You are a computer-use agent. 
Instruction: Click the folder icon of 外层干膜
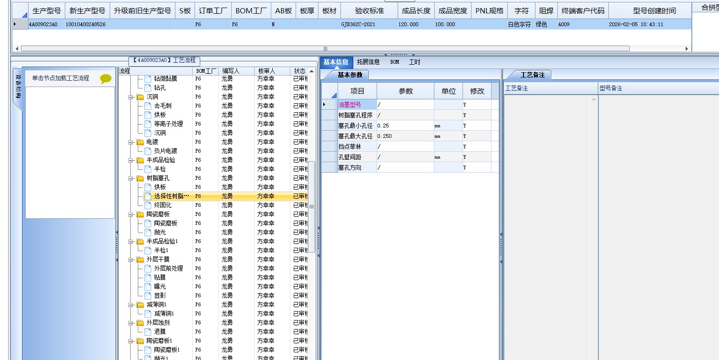pos(140,260)
